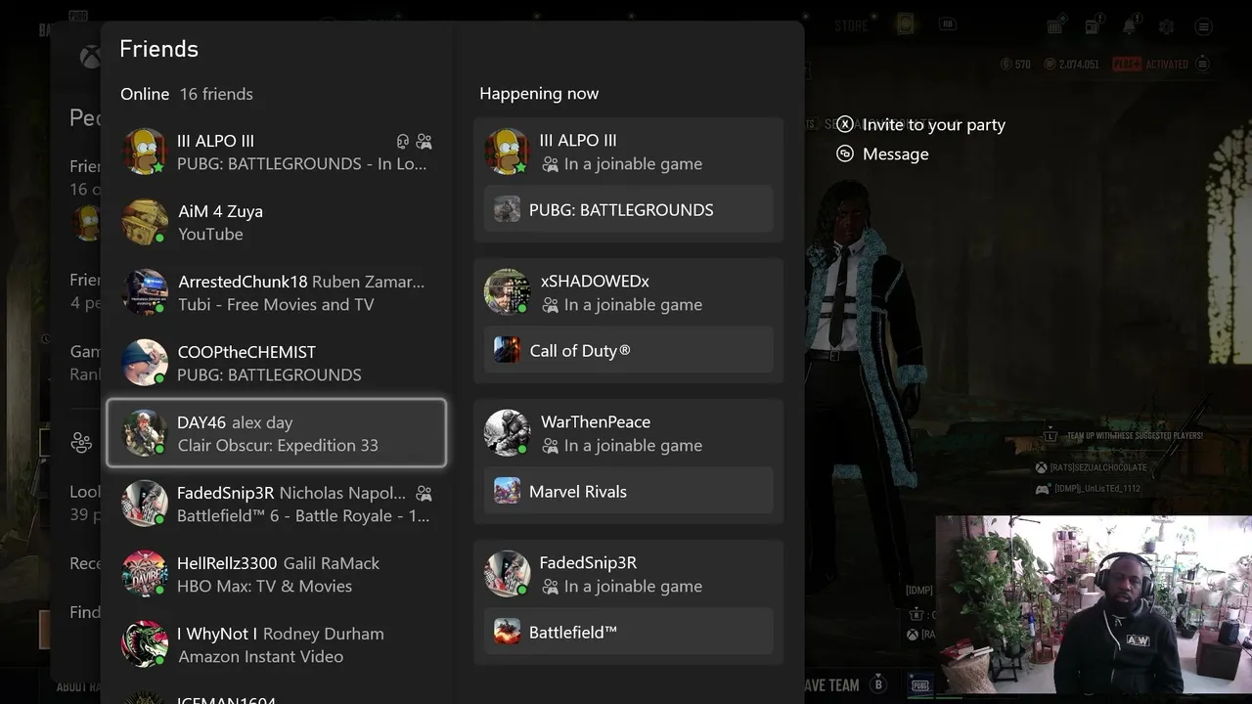Click "Friends" panel title
1252x704 pixels.
tap(158, 49)
